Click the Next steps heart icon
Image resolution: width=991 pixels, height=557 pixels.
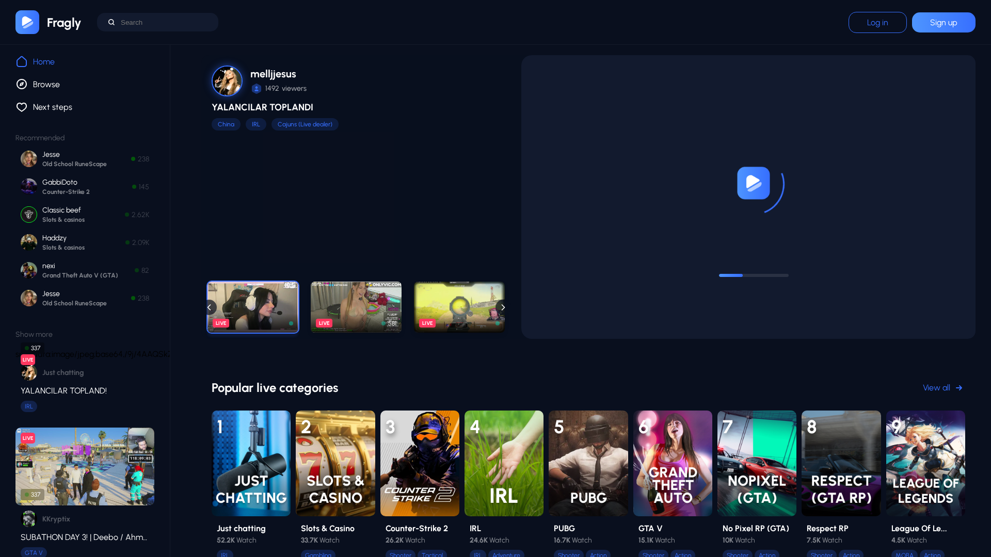click(x=22, y=107)
